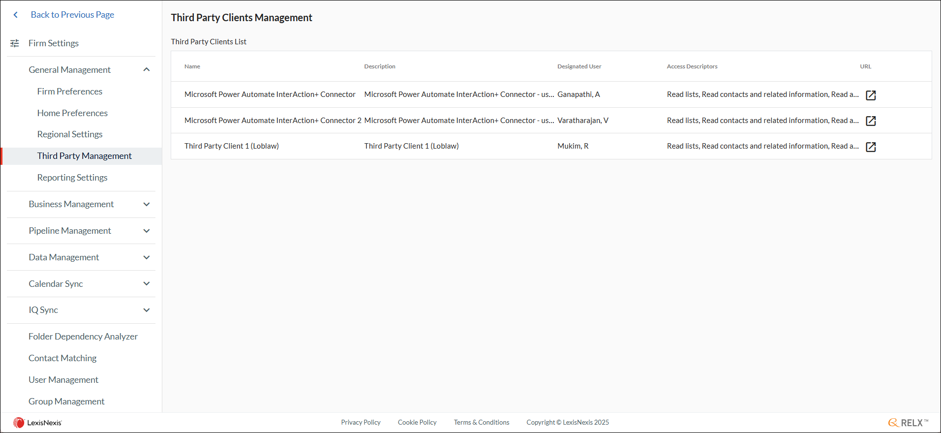Click the back arrow chevron icon

click(16, 15)
